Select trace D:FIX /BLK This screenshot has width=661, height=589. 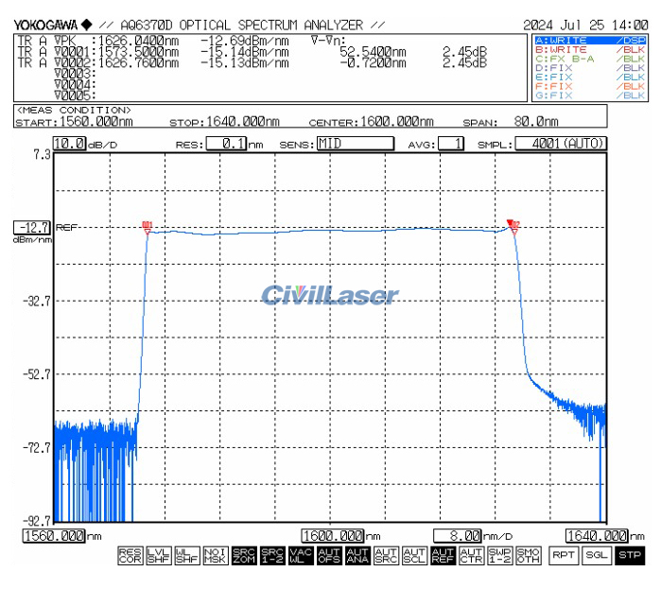[x=590, y=68]
